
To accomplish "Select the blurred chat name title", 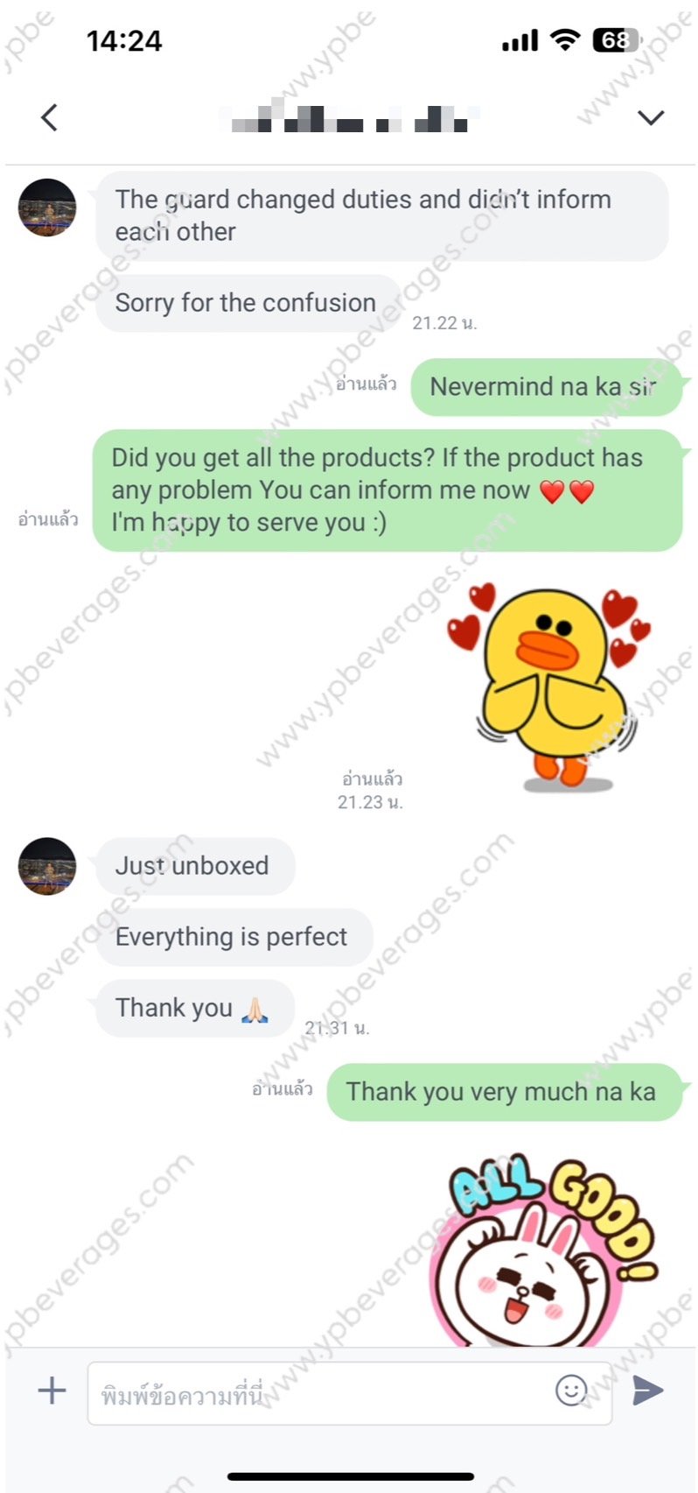I will [x=350, y=118].
